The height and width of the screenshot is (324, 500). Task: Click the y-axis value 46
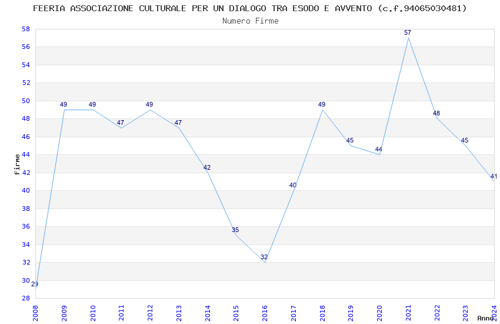(26, 137)
